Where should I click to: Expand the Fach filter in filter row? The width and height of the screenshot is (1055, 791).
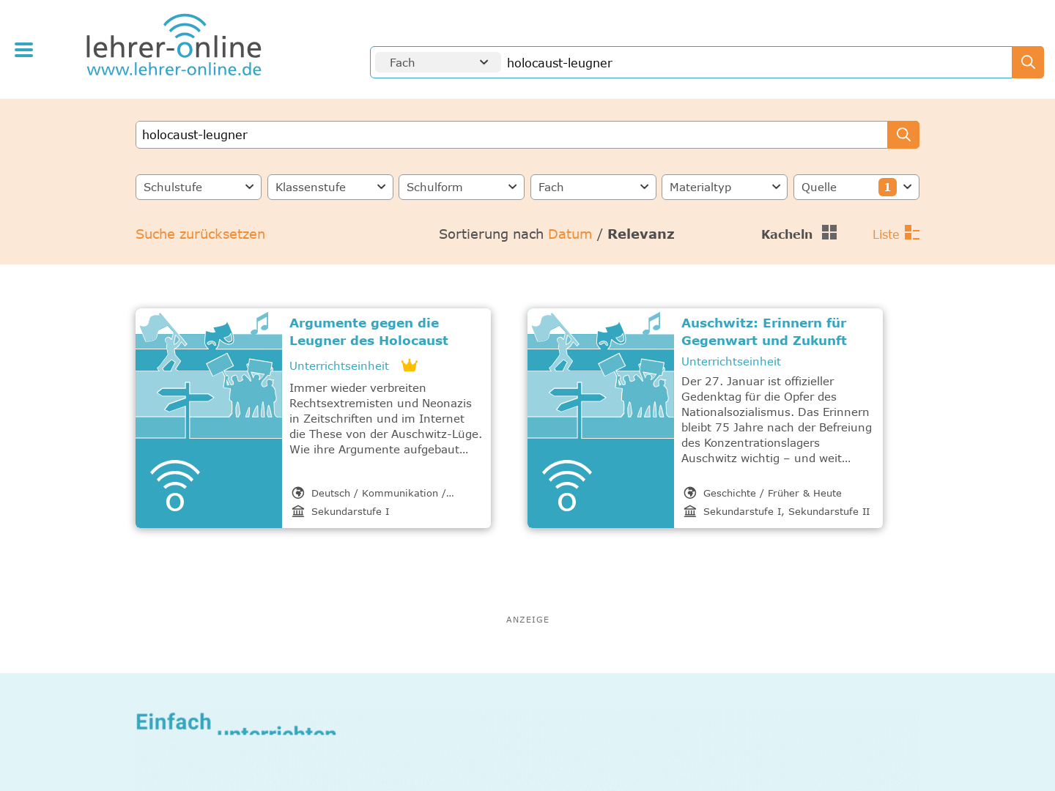[x=593, y=187]
